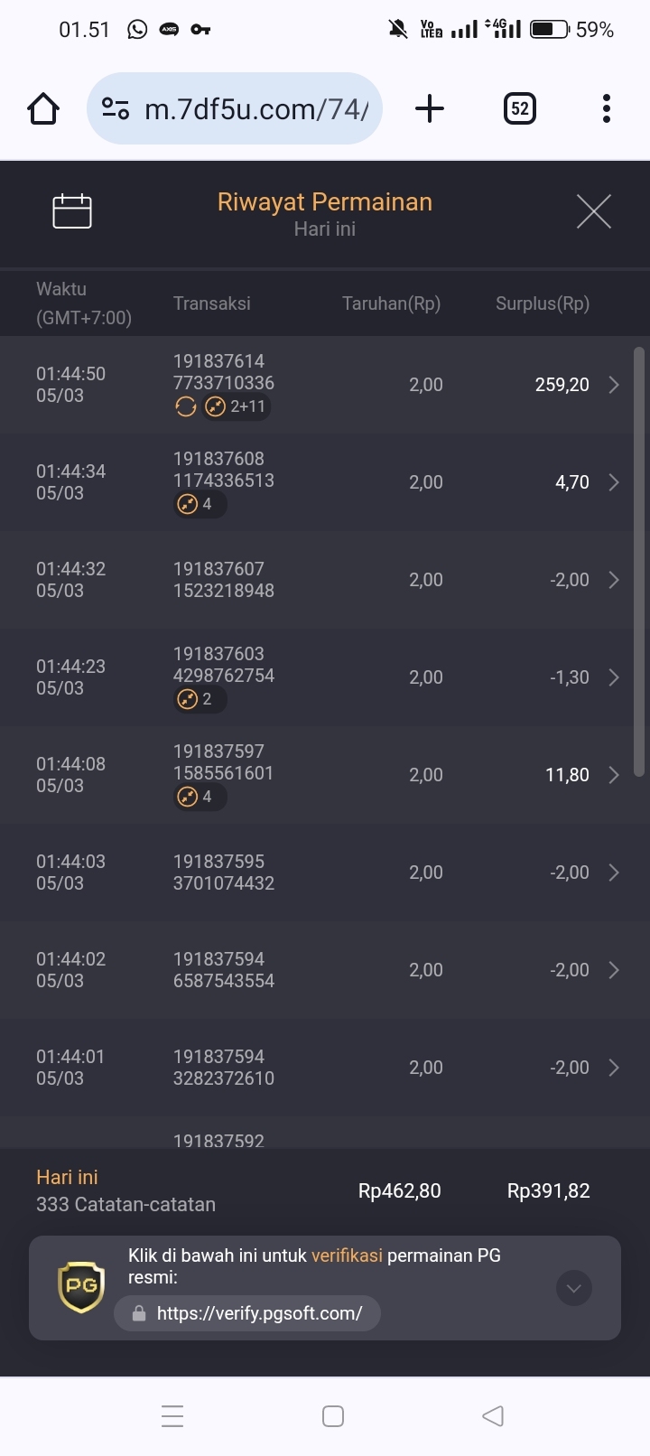Tap Android back navigation triangle
Image resolution: width=650 pixels, height=1456 pixels.
pyautogui.click(x=493, y=1416)
